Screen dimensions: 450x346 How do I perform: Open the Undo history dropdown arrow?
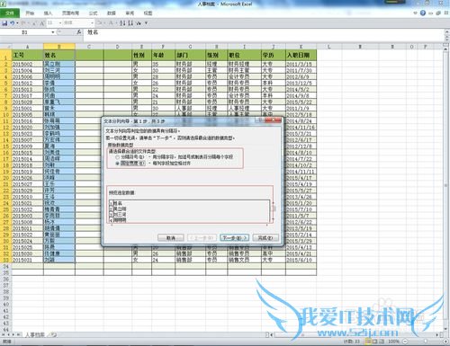coord(17,23)
